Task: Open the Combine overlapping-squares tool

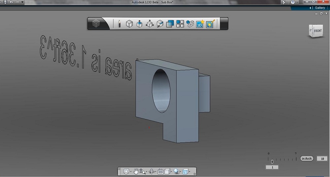Action: pyautogui.click(x=170, y=24)
